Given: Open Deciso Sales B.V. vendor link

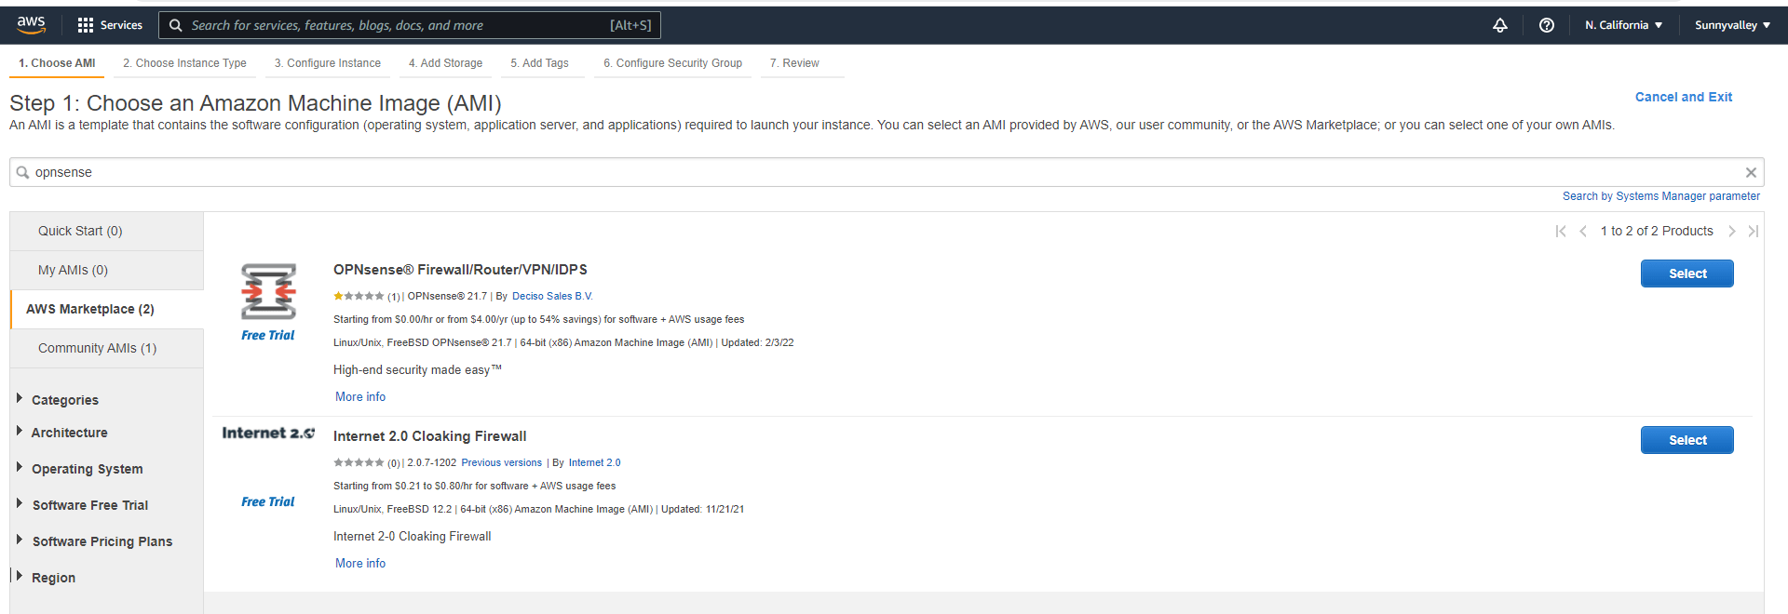Looking at the screenshot, I should coord(552,296).
